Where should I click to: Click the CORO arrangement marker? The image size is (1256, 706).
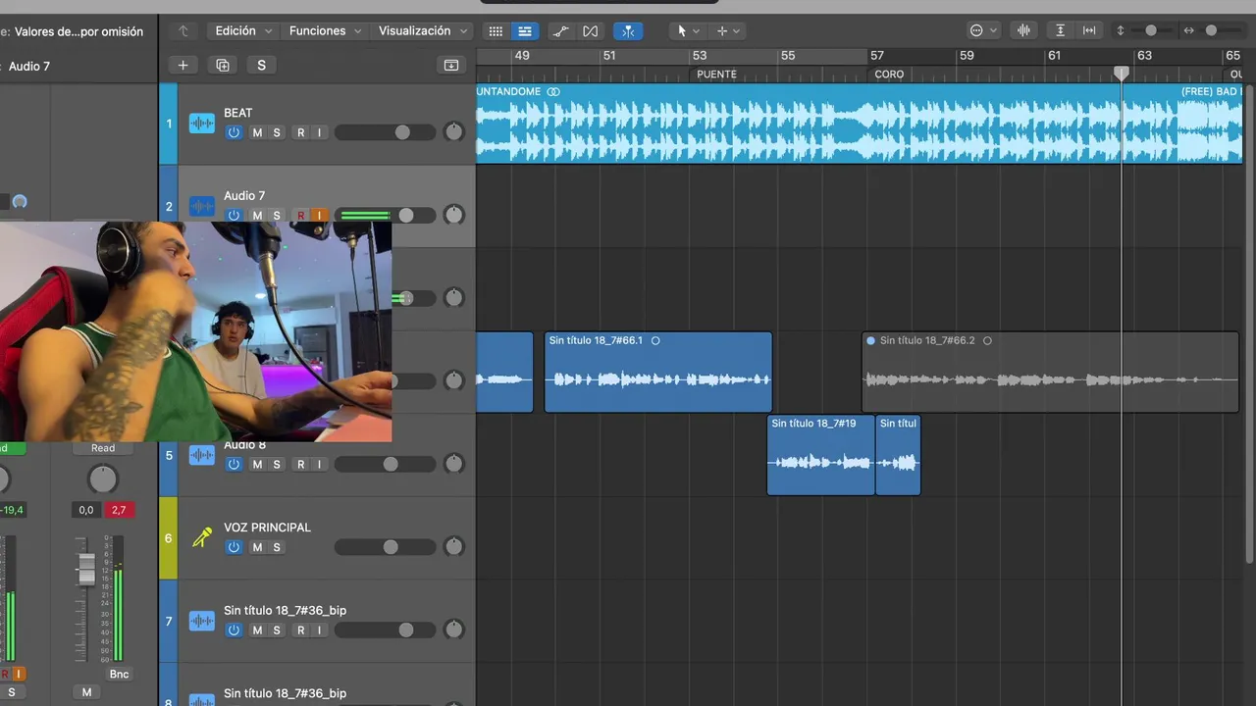(x=889, y=74)
